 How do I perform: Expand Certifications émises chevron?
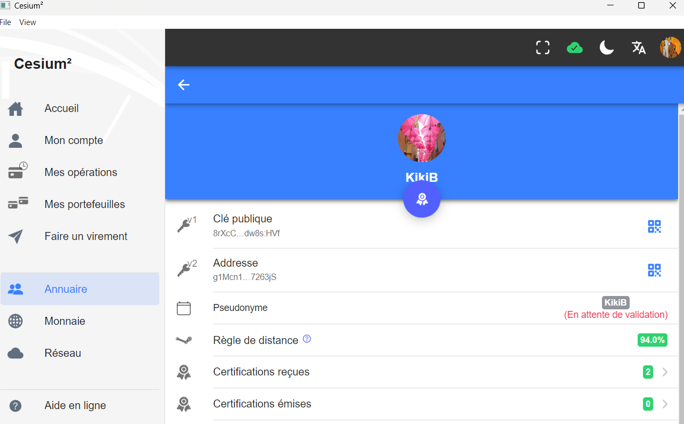tap(665, 404)
